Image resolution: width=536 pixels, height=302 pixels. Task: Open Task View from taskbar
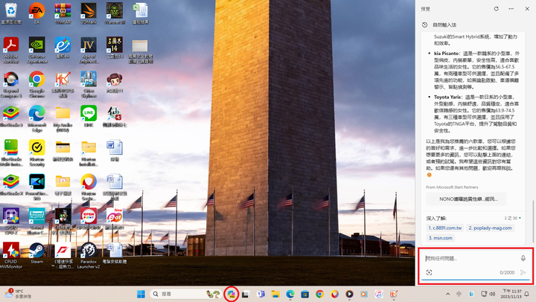point(245,294)
